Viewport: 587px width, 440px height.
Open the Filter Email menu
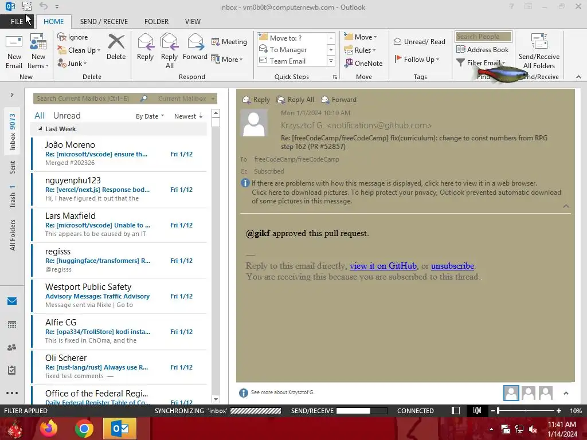(481, 63)
